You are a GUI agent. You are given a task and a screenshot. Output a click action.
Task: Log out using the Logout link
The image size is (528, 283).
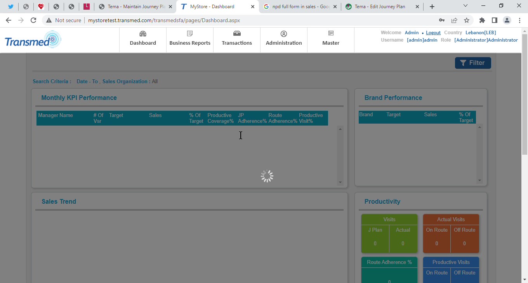[x=433, y=33]
